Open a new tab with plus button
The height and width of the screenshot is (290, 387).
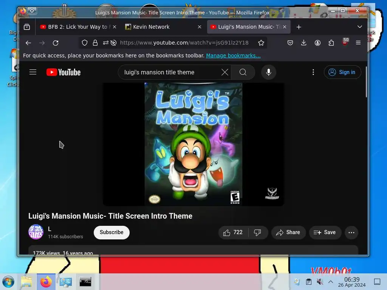(299, 27)
